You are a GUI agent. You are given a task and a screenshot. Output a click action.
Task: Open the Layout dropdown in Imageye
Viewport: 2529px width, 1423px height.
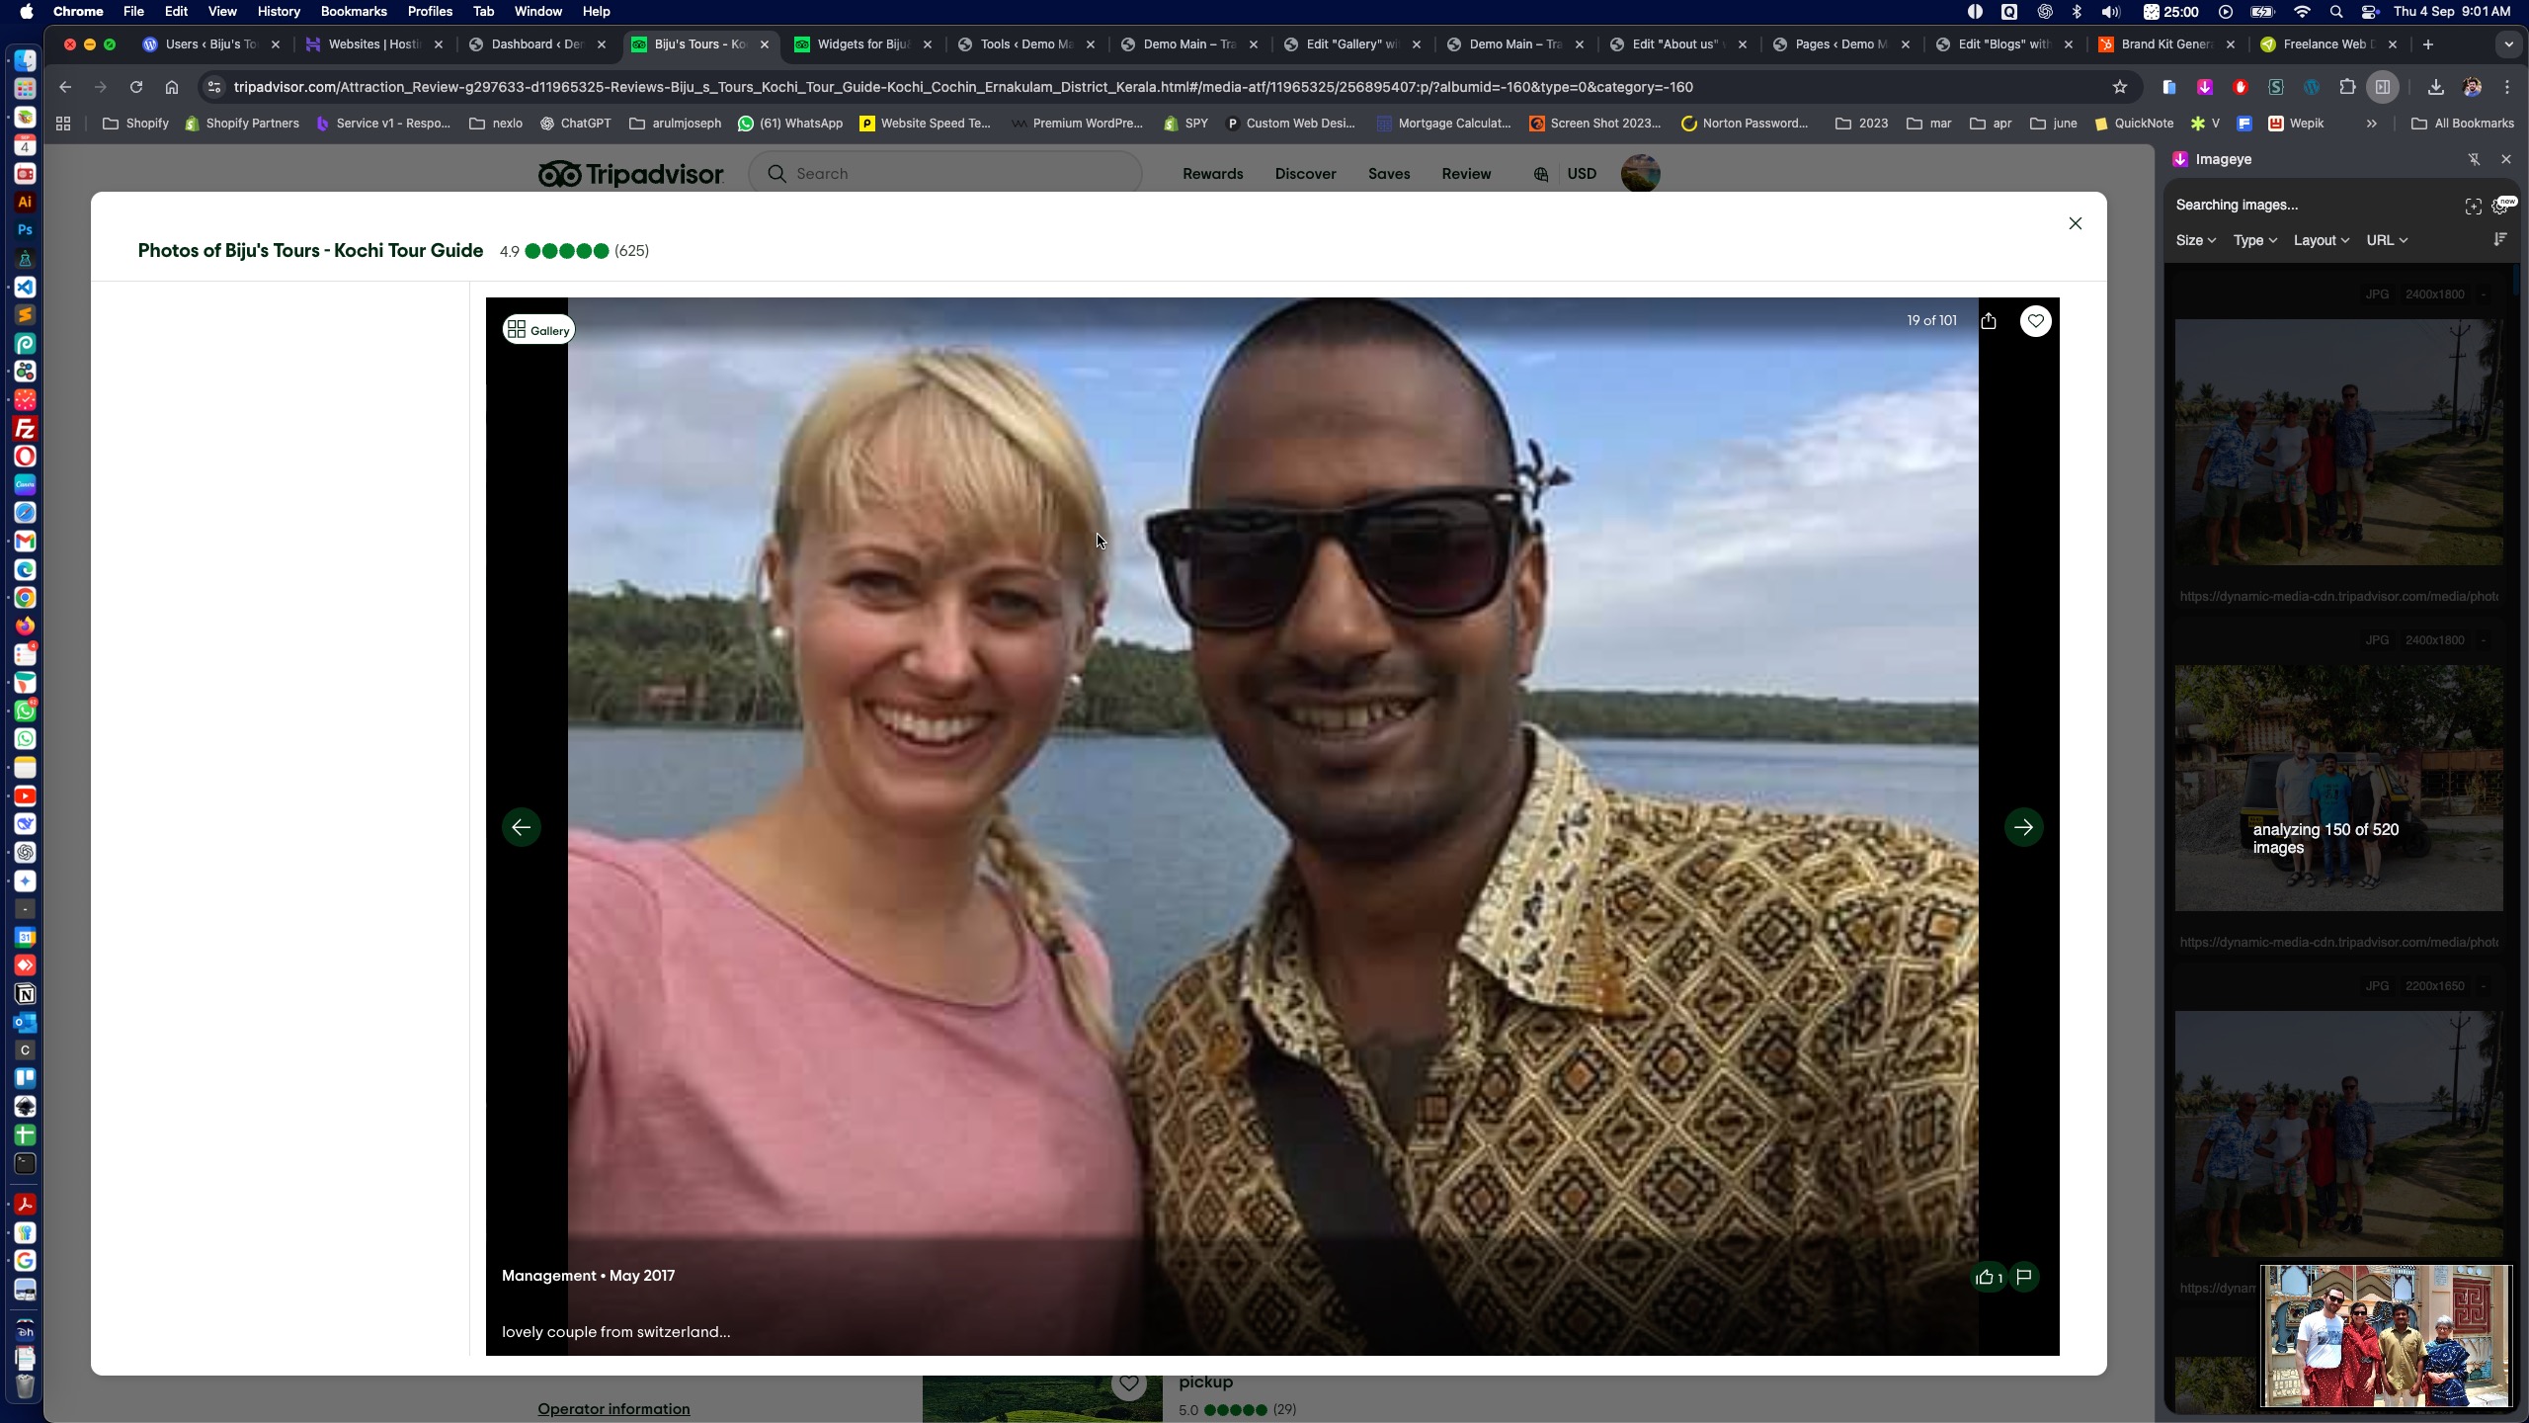click(x=2321, y=240)
